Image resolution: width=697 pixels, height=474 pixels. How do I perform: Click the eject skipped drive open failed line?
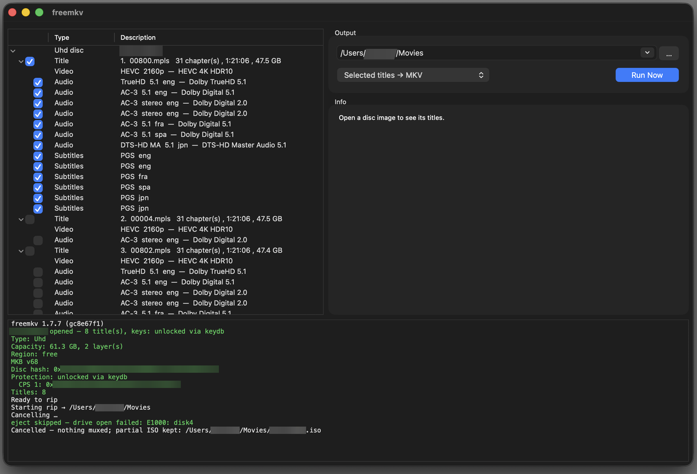pos(102,423)
